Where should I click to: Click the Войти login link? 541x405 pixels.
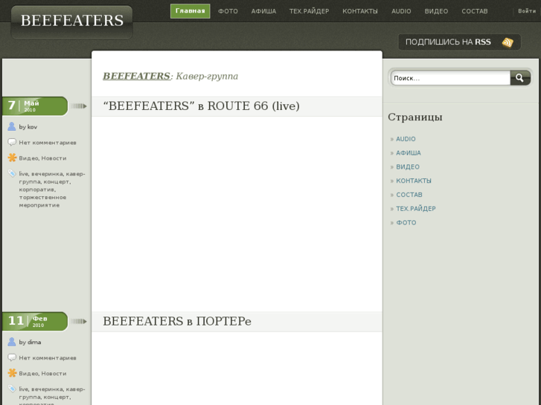[527, 11]
